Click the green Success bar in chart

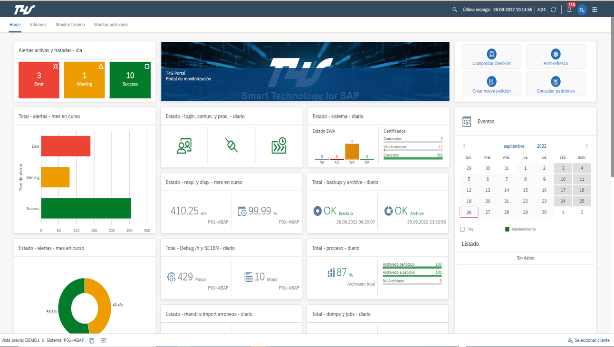tap(86, 208)
